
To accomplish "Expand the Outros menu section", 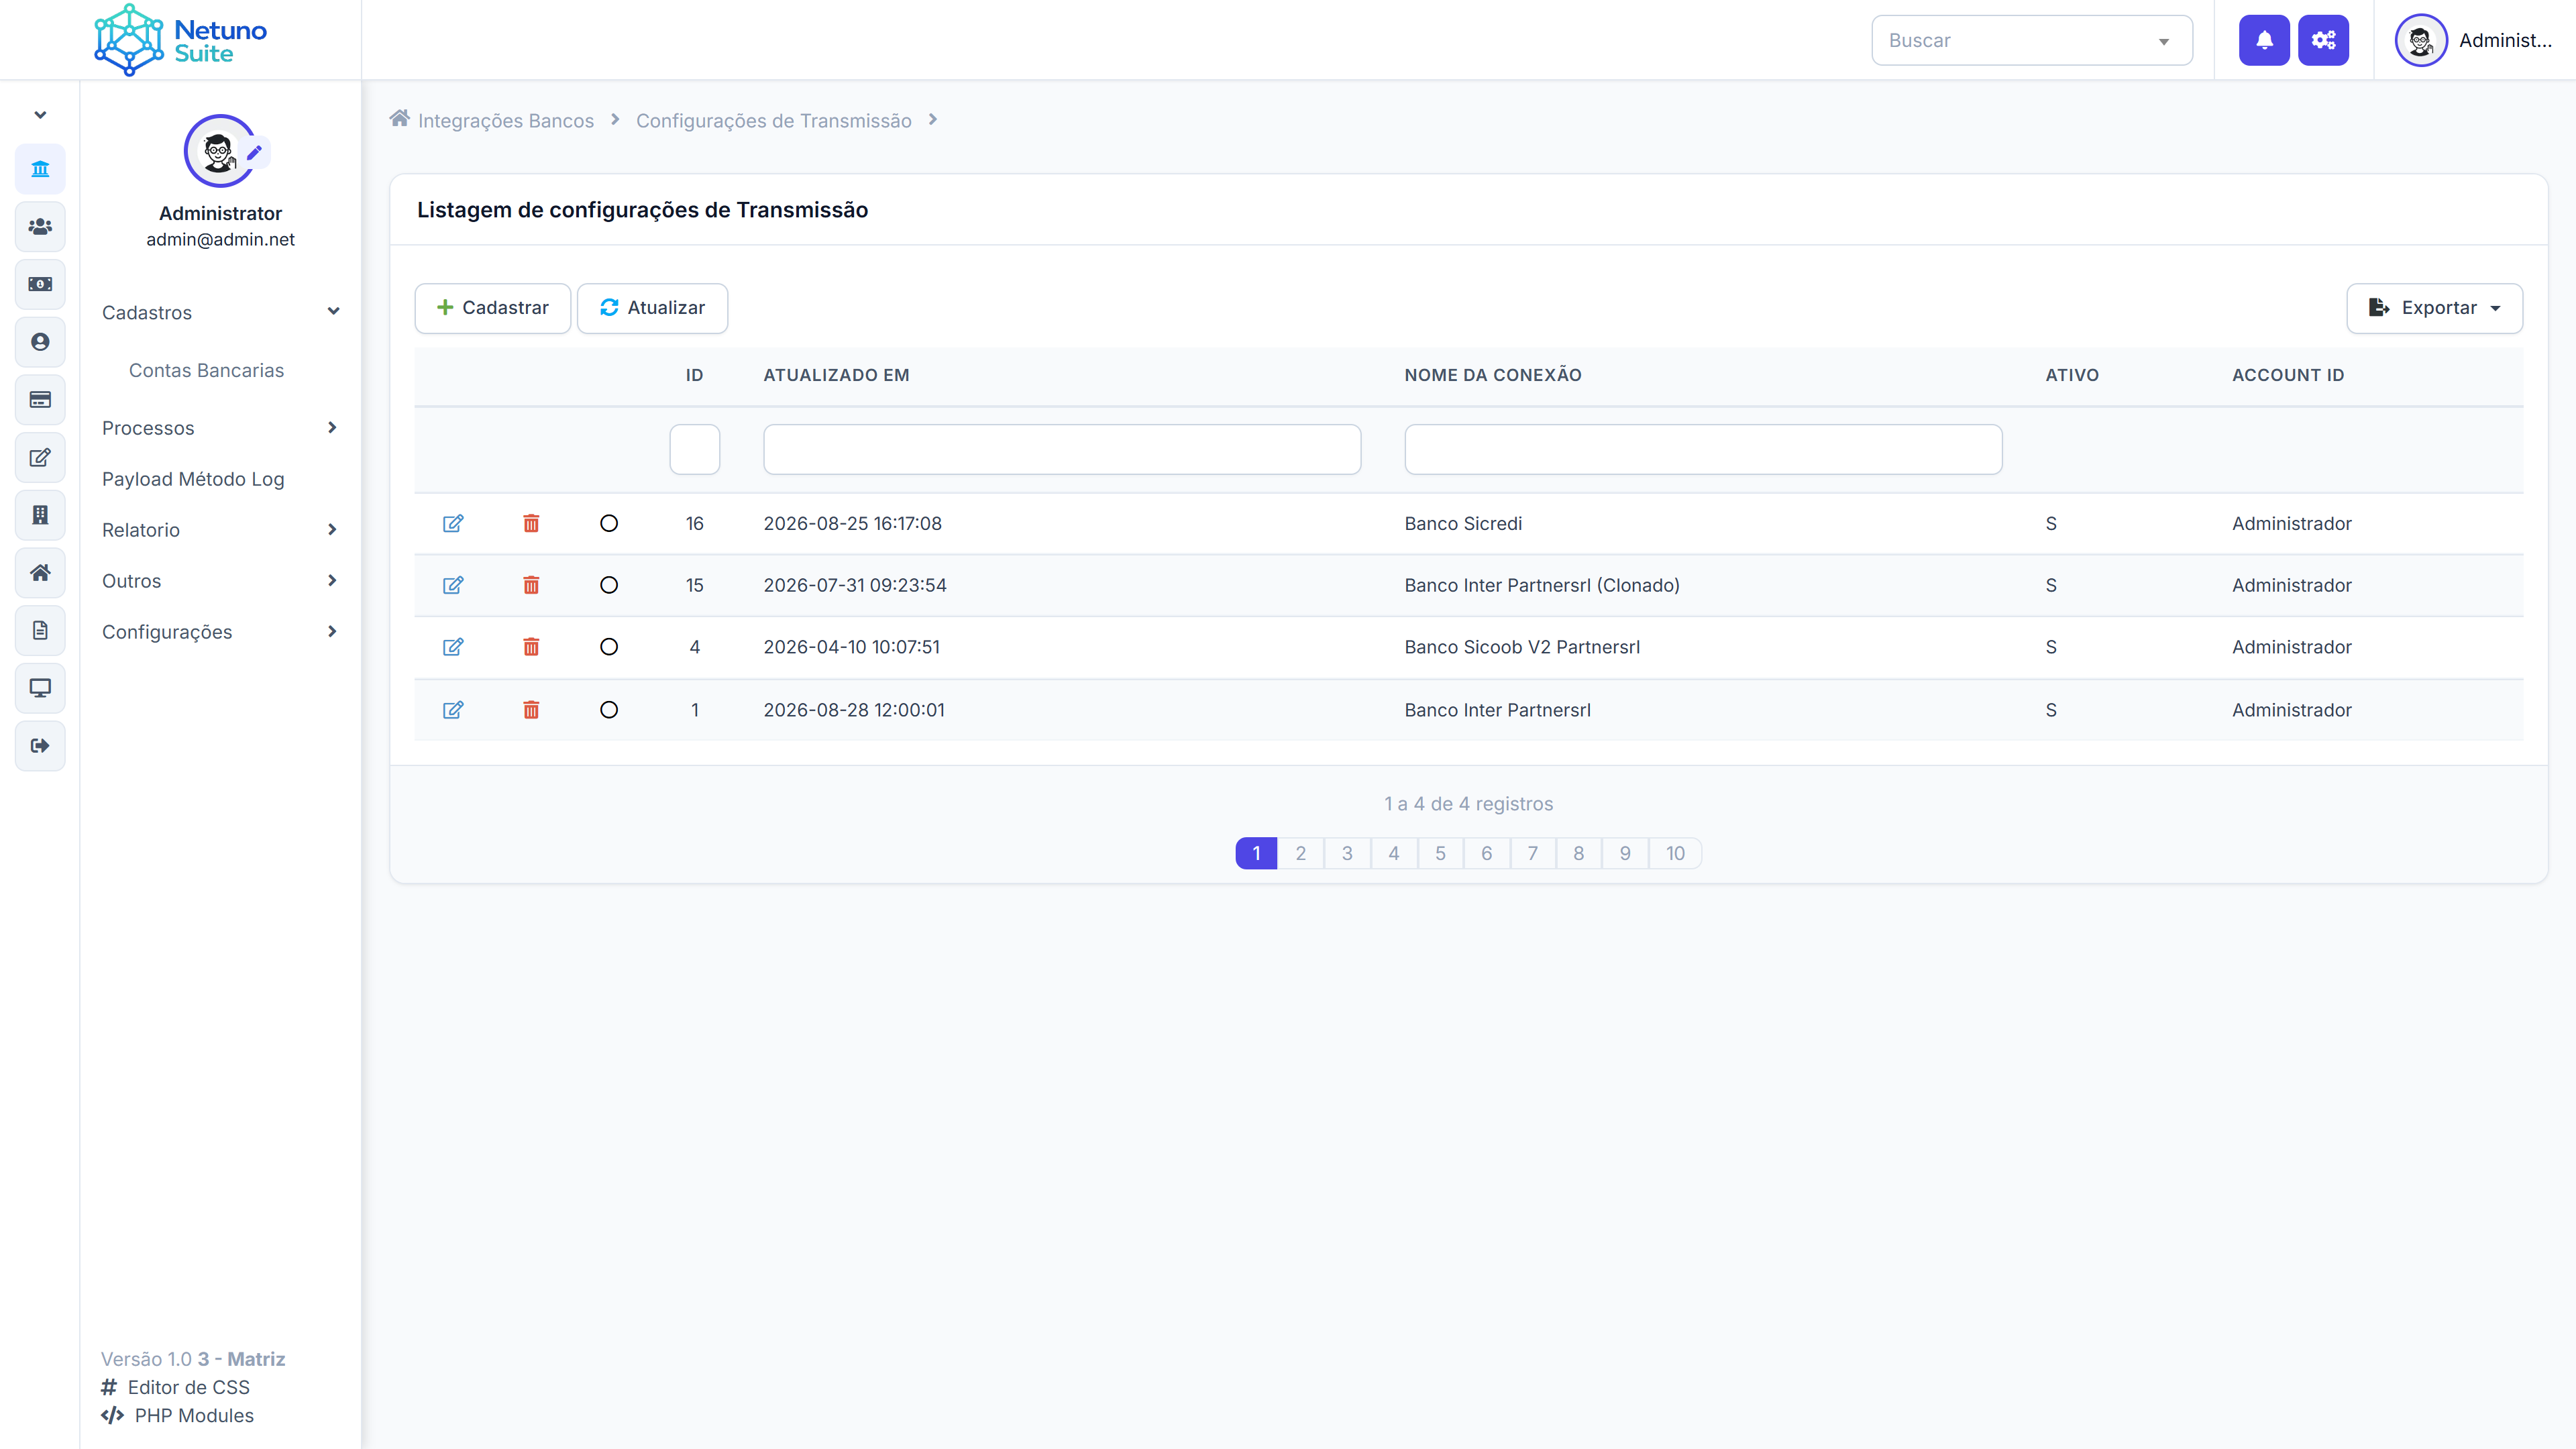I will (x=220, y=581).
